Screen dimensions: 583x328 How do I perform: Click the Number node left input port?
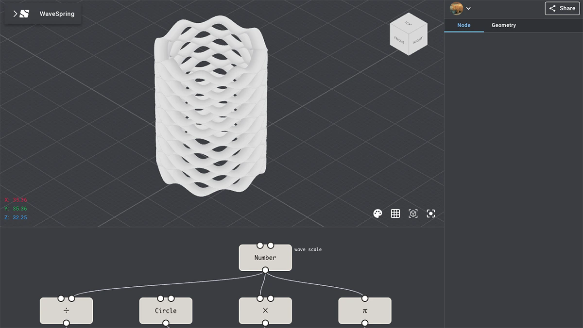[260, 245]
